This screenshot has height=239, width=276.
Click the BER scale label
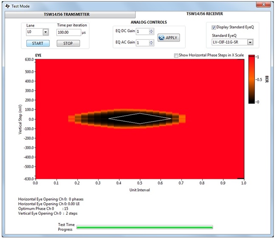click(x=267, y=79)
